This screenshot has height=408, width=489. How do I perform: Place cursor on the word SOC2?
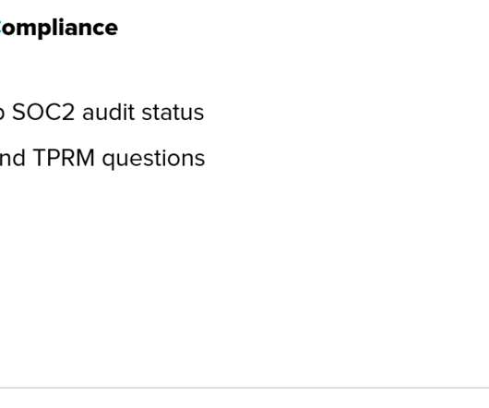pyautogui.click(x=43, y=113)
